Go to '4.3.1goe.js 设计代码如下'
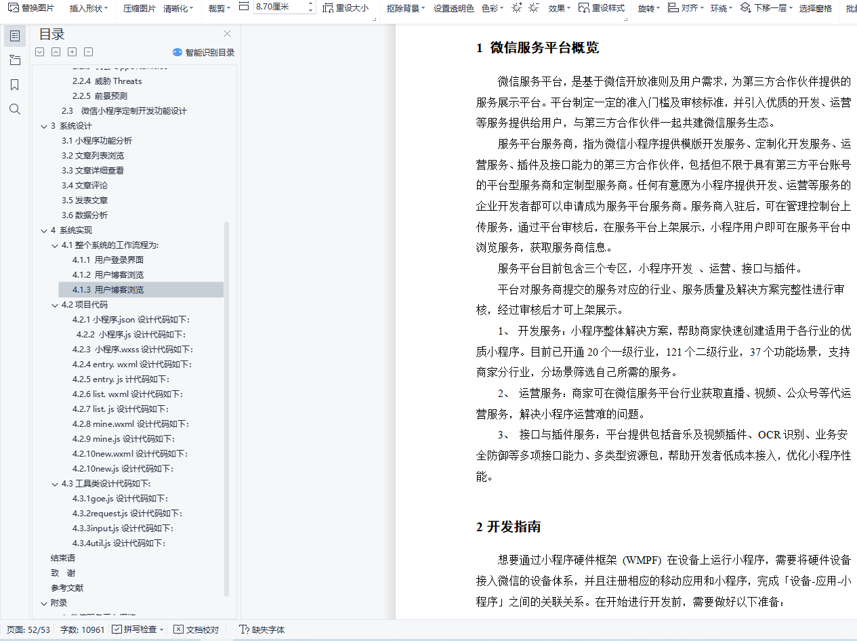The height and width of the screenshot is (641, 857). tap(120, 499)
